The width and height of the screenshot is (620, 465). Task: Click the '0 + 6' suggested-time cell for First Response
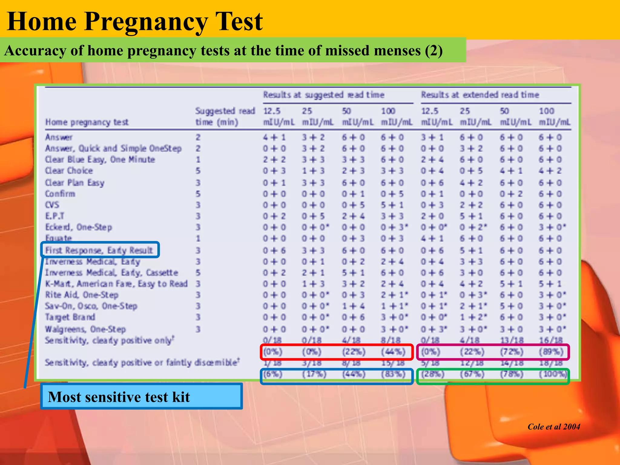(x=274, y=250)
